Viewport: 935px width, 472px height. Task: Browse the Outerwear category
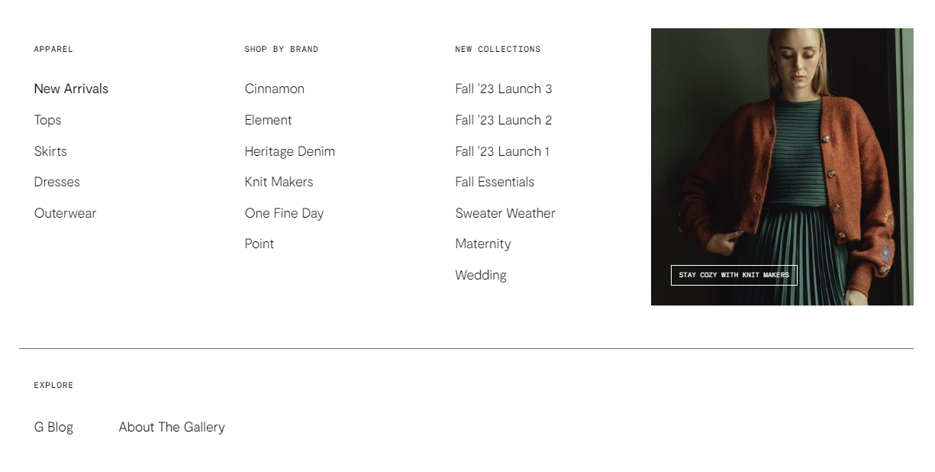[66, 213]
